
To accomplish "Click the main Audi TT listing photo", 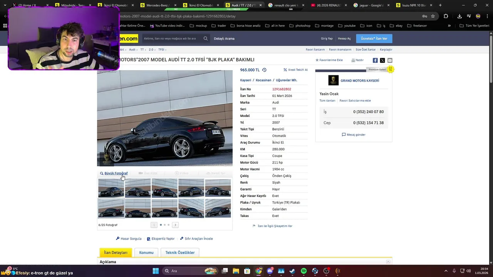I will click(x=165, y=118).
